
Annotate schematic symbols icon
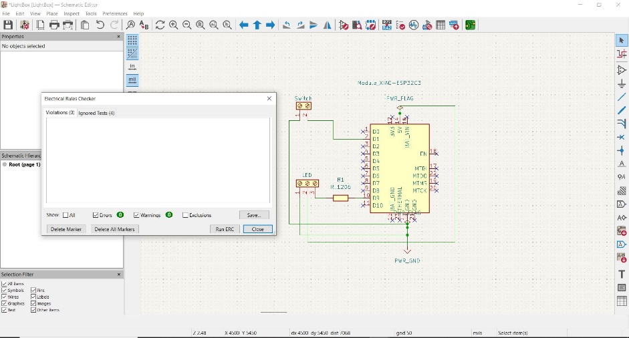pyautogui.click(x=387, y=25)
